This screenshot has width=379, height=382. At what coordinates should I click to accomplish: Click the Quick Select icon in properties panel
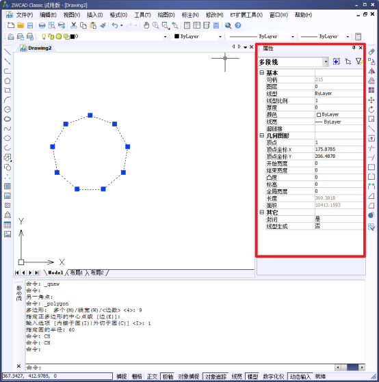click(x=358, y=62)
